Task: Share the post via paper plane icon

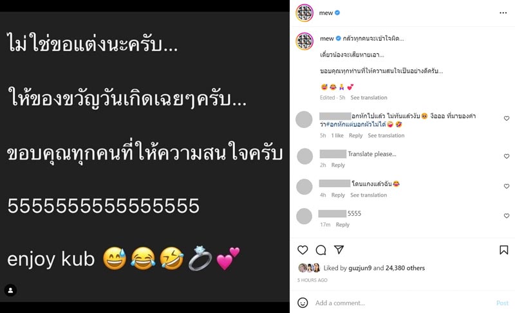Action: (x=339, y=250)
